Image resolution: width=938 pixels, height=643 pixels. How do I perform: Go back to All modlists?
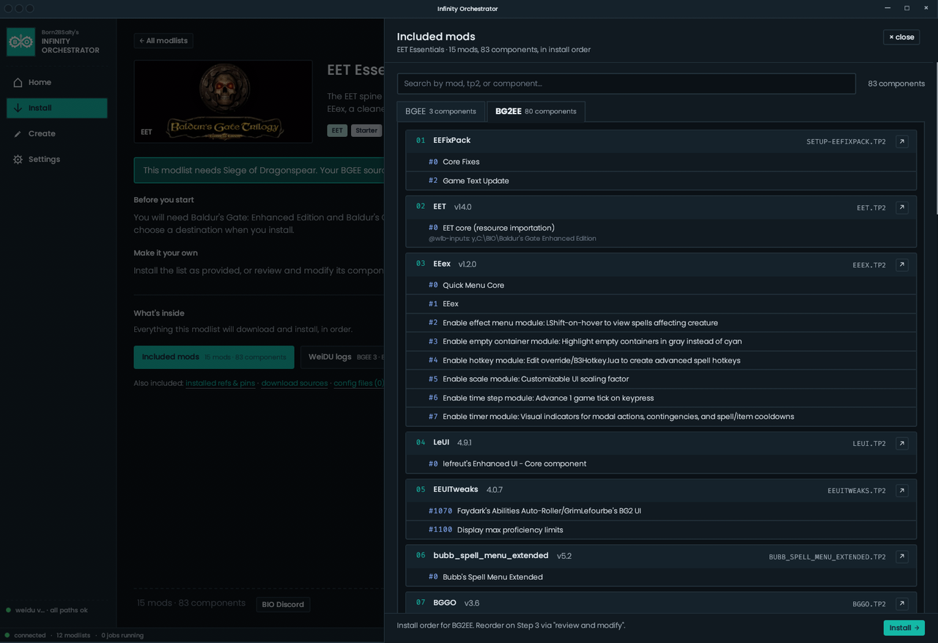tap(163, 40)
